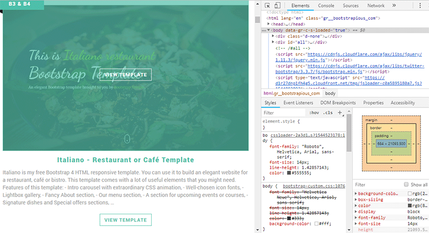Screen dimensions: 429x233
Task: Click the #333 color swatch
Action: pyautogui.click(x=289, y=218)
